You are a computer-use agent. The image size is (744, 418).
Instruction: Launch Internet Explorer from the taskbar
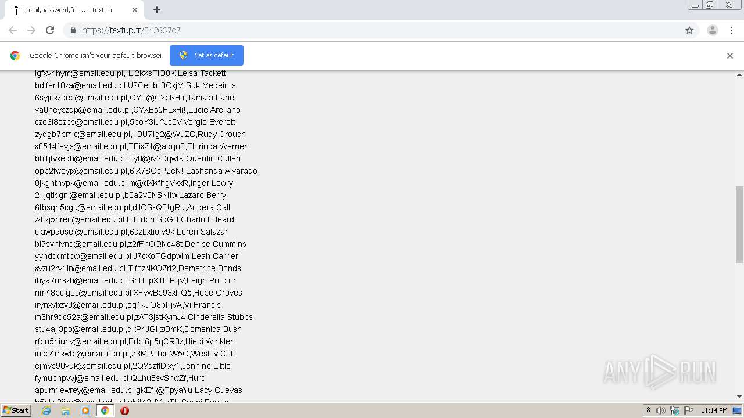pos(46,410)
